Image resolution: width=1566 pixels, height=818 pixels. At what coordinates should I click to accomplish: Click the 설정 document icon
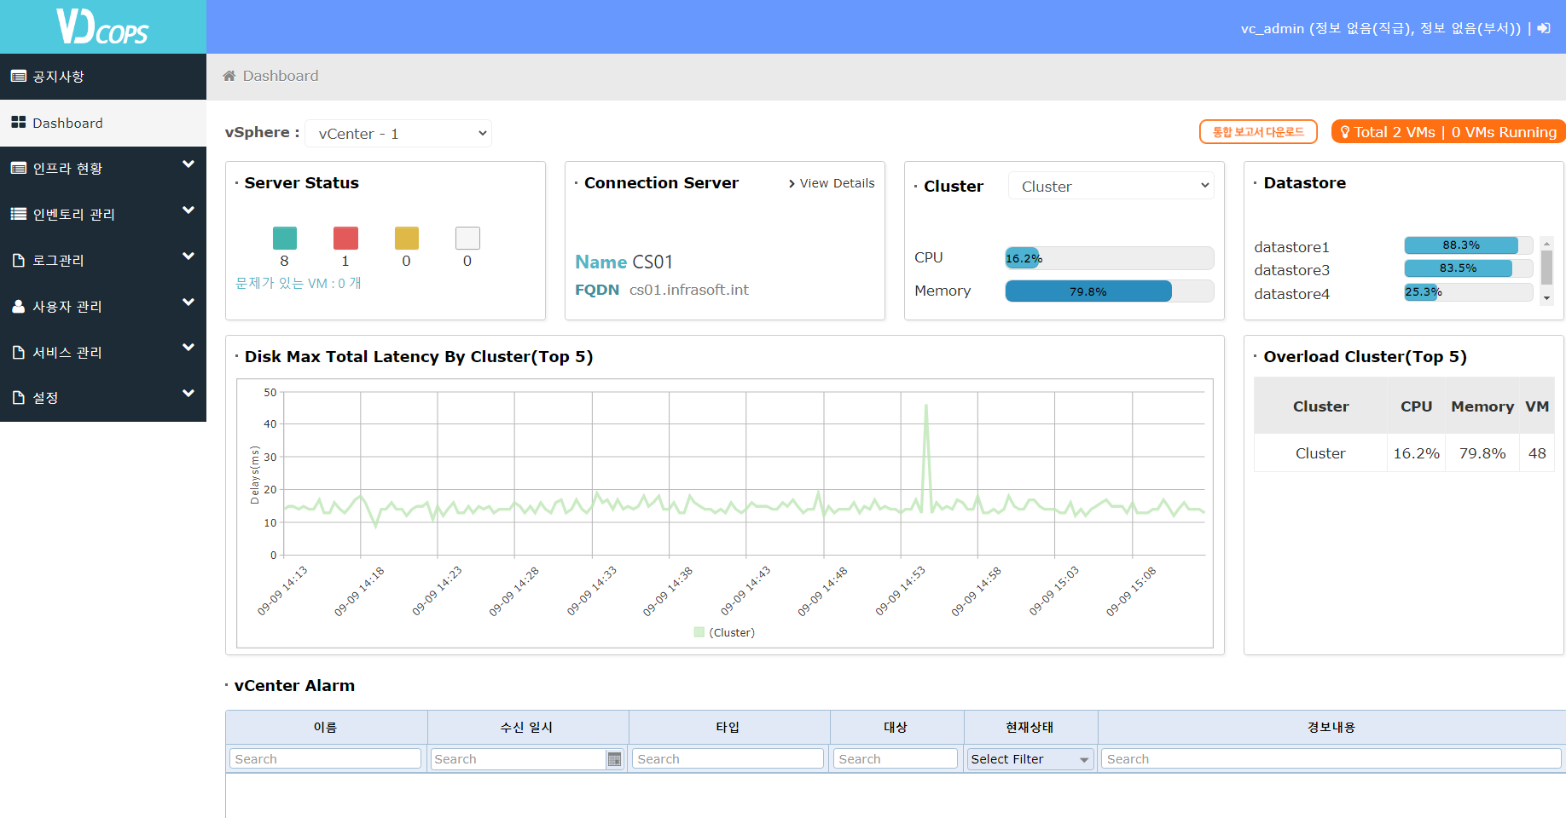pos(19,397)
